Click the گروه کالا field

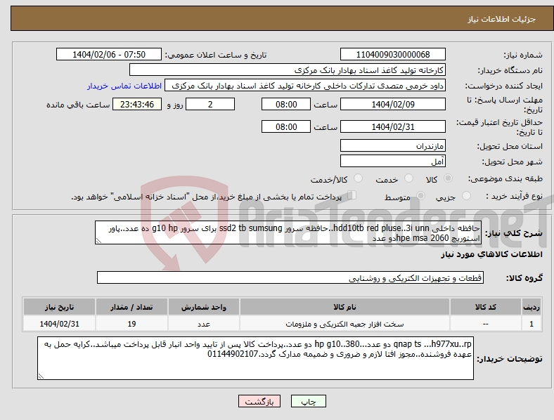tap(290, 277)
